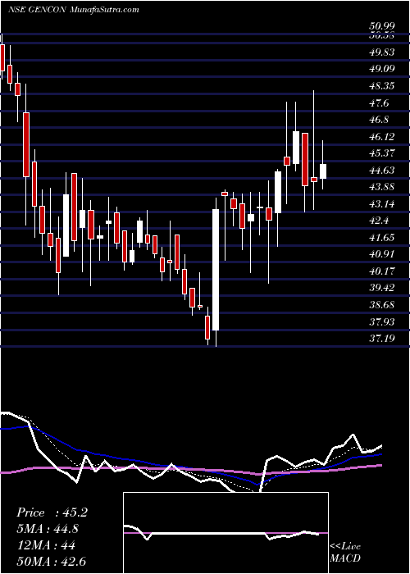
Task: Click the 5MA : 44.8 readout
Action: pos(48,530)
